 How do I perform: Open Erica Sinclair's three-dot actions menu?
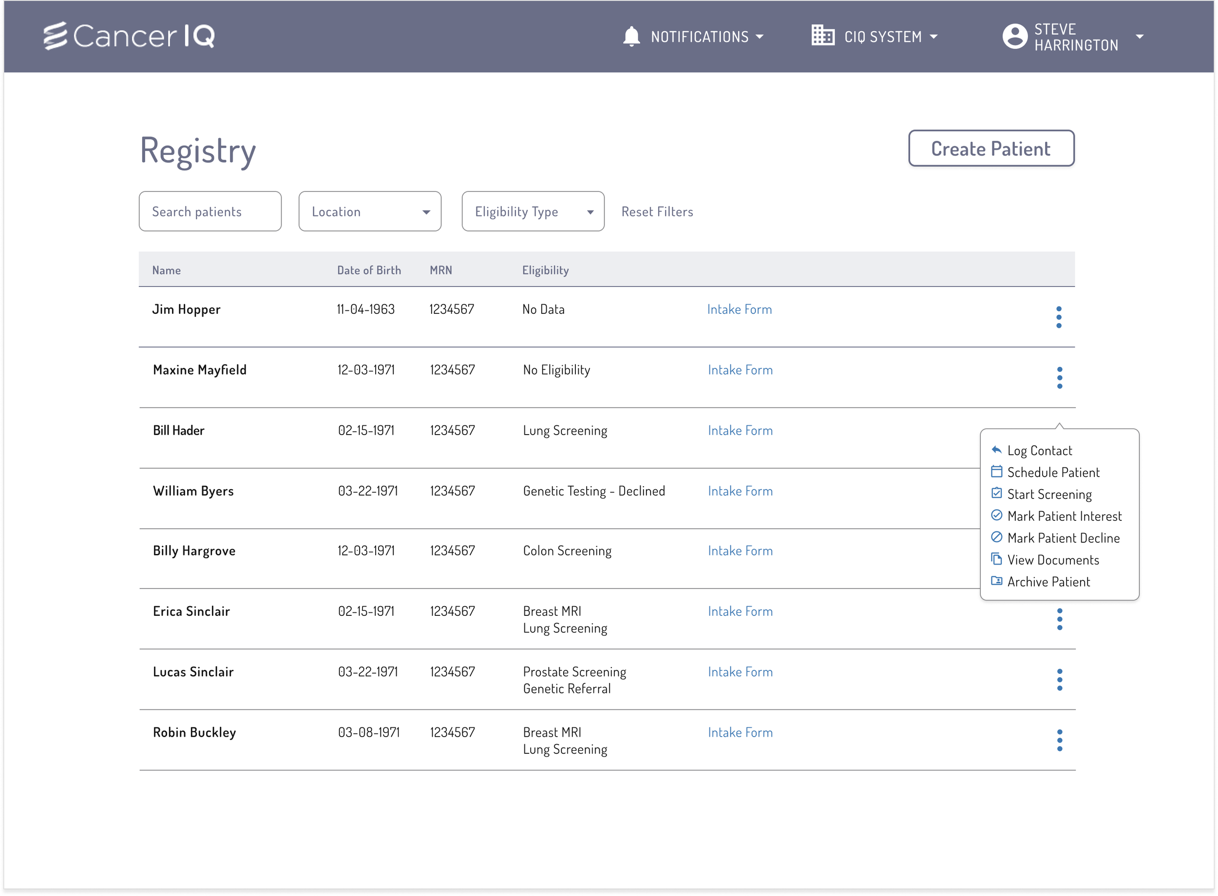(x=1059, y=619)
